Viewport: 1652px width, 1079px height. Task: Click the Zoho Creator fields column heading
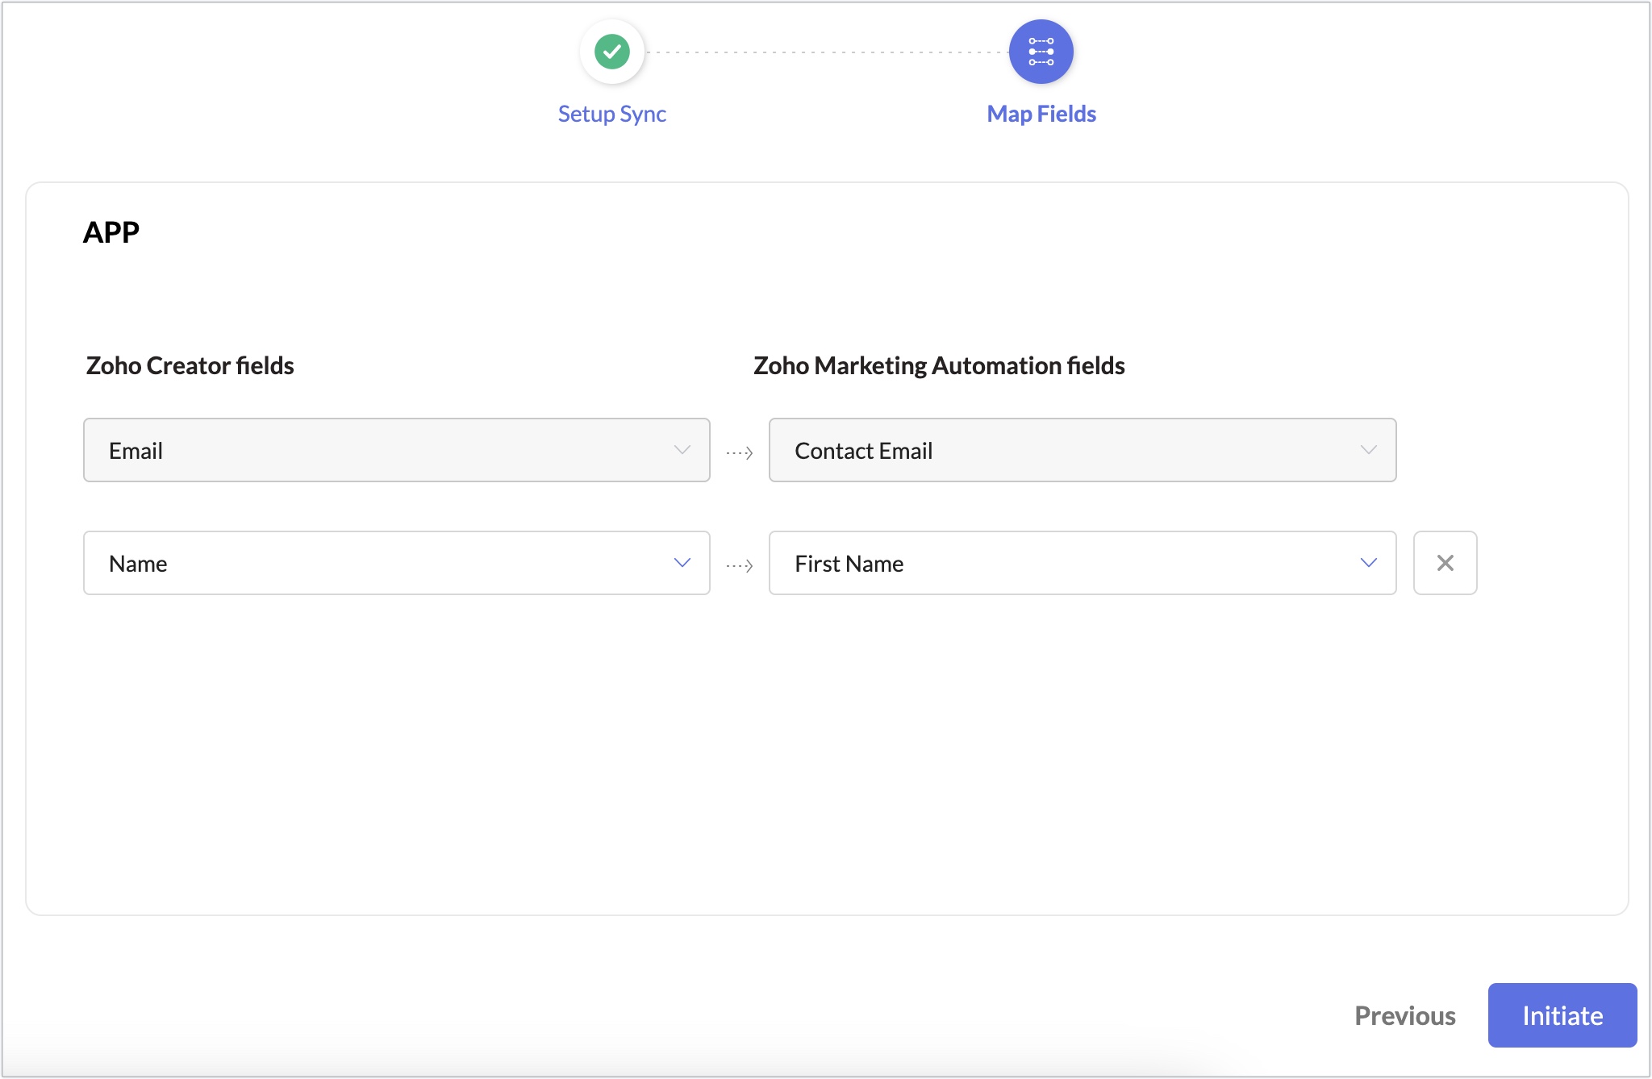click(x=190, y=365)
